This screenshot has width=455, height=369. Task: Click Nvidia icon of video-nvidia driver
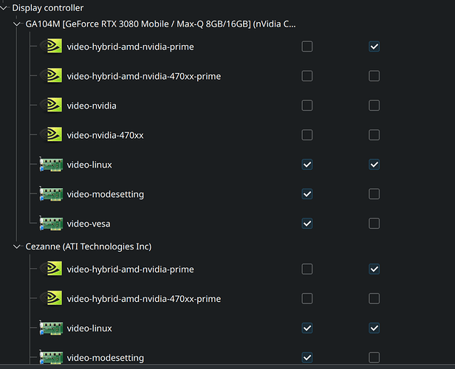pos(51,106)
